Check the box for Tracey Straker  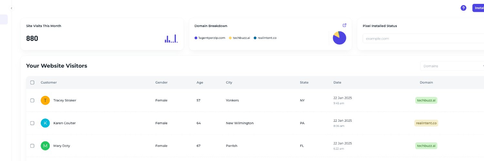click(x=32, y=100)
